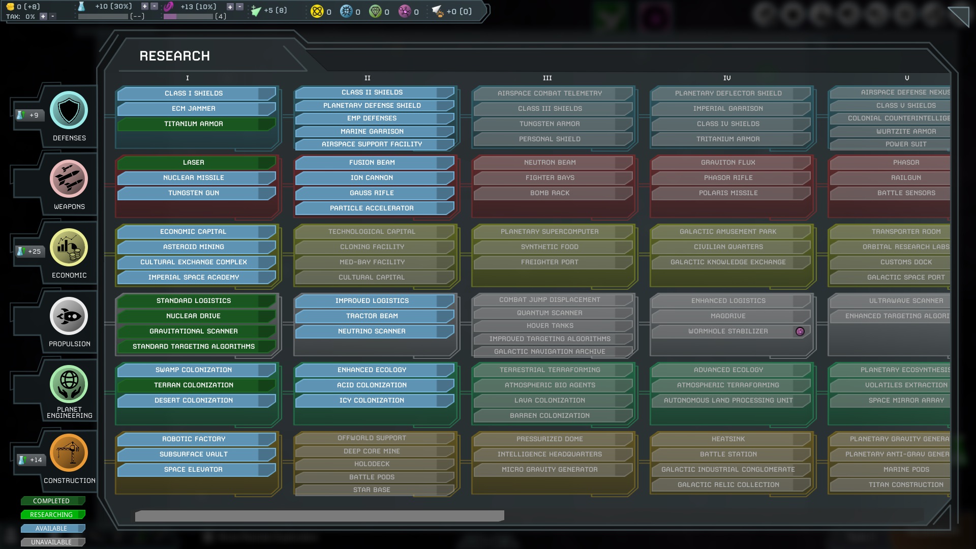Decrease influence allocation with minus button
Viewport: 976px width, 549px height.
240,7
